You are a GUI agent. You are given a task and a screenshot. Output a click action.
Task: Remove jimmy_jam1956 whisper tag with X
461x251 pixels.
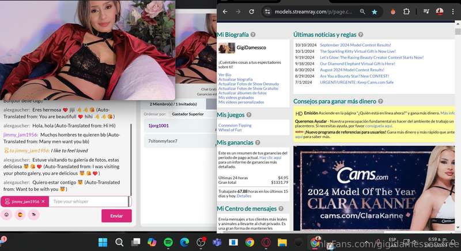(43, 202)
